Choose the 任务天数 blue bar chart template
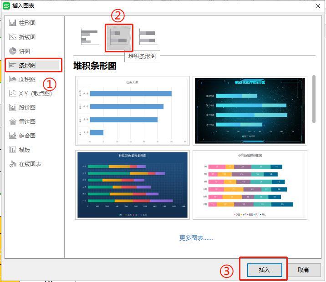This screenshot has height=282, width=326. click(132, 111)
